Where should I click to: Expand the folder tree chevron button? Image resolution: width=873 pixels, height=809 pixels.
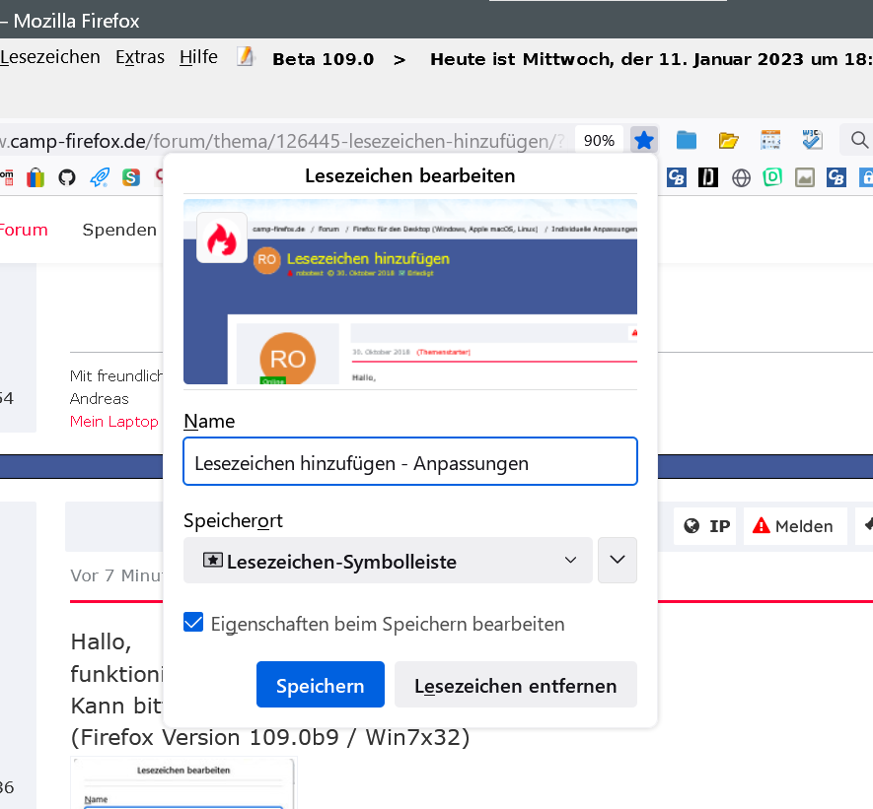[x=618, y=560]
